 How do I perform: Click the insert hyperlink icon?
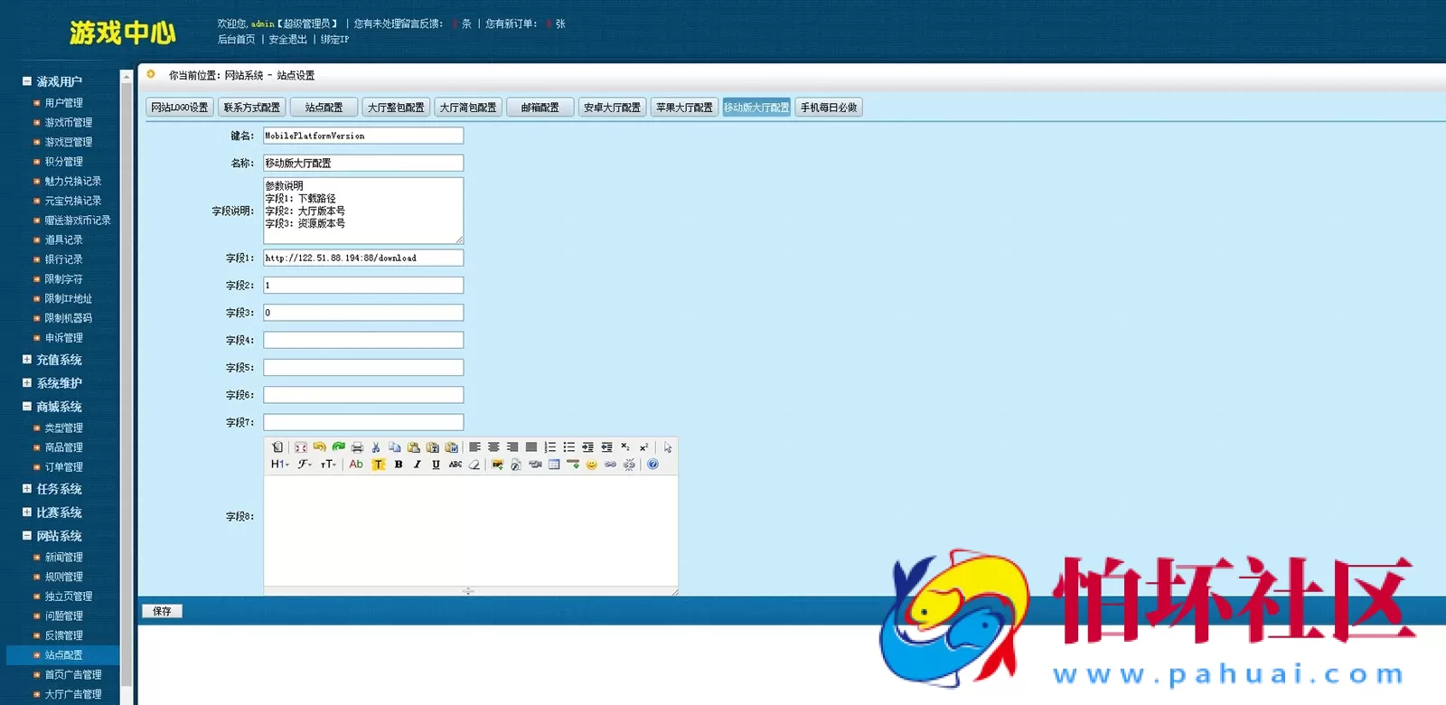coord(611,465)
